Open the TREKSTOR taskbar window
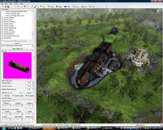Viewport: 163px width, 130px height. [x=64, y=128]
